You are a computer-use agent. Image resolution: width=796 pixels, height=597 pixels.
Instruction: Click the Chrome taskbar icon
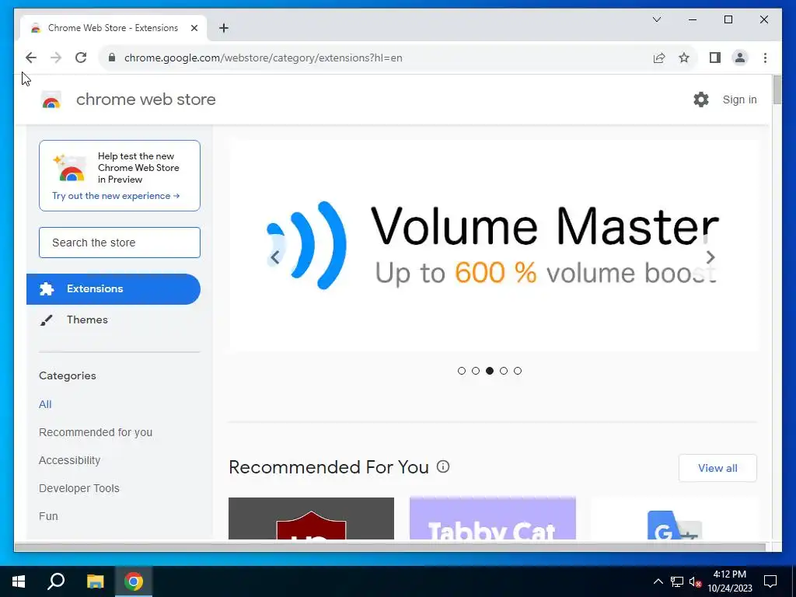tap(134, 581)
